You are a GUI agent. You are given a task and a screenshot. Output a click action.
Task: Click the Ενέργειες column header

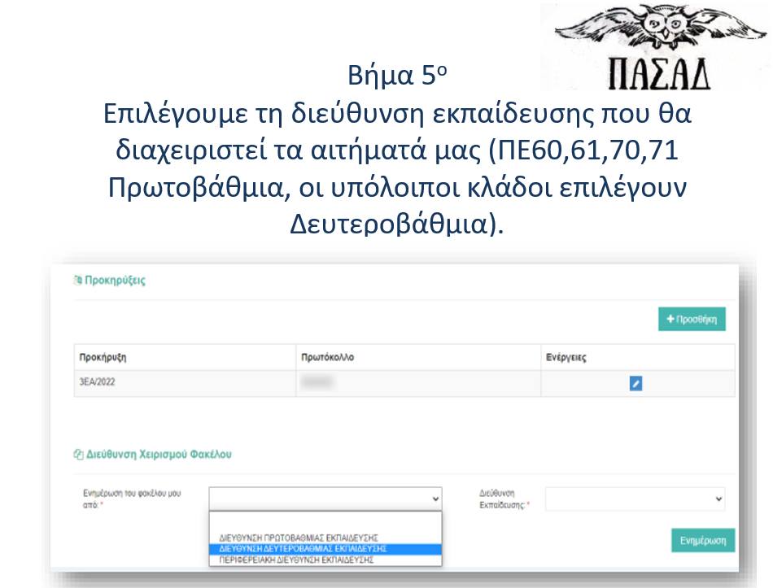[x=566, y=357]
